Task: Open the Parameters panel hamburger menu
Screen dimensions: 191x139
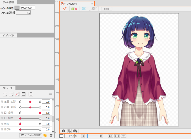Action: click(50, 94)
